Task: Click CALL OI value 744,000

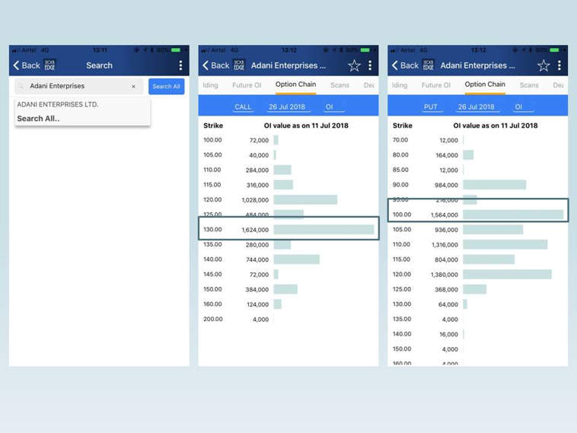Action: 257,259
